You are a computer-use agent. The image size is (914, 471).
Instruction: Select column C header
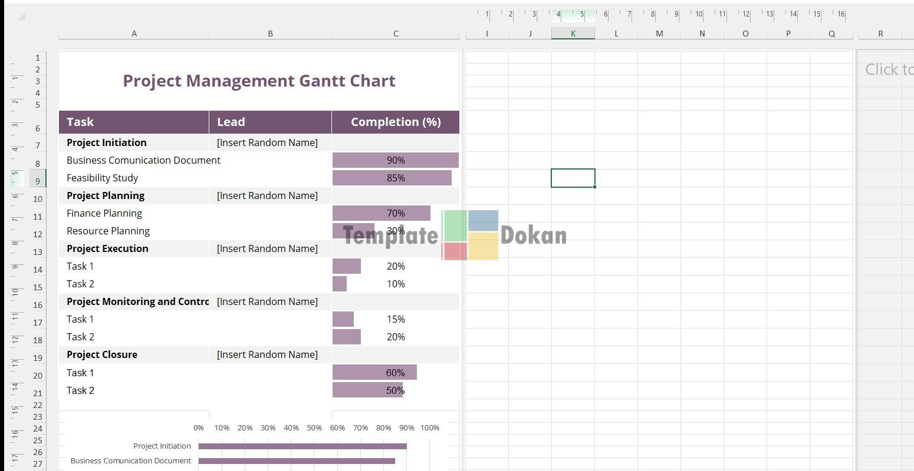(x=396, y=34)
